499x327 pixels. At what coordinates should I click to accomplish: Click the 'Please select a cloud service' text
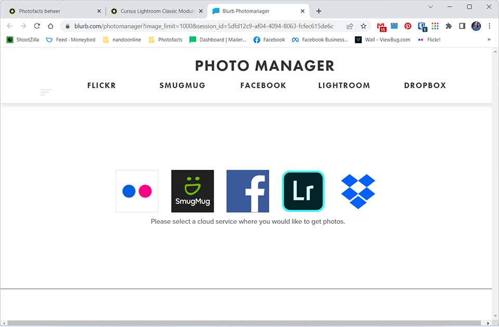click(248, 222)
